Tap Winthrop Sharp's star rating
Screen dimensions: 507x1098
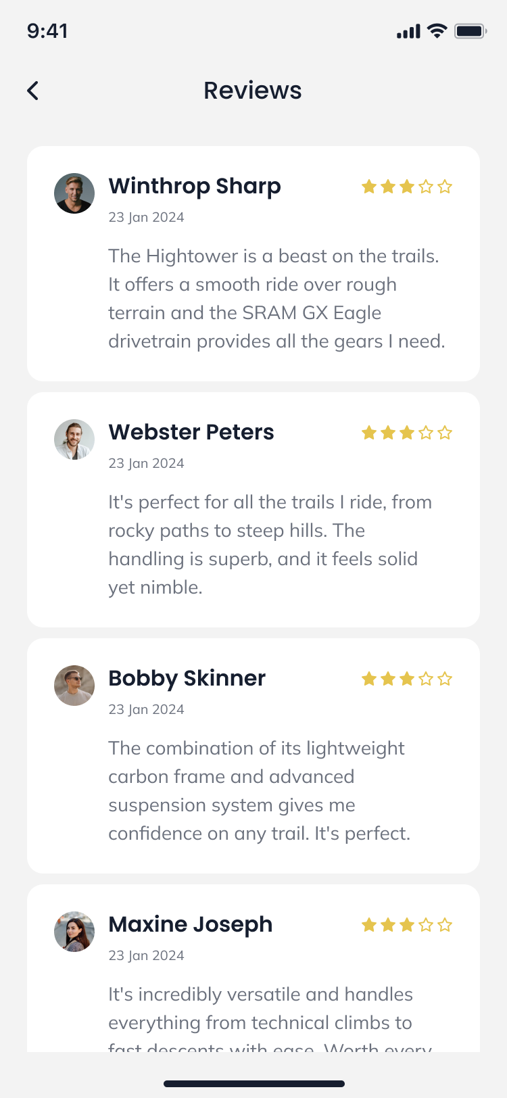point(406,187)
